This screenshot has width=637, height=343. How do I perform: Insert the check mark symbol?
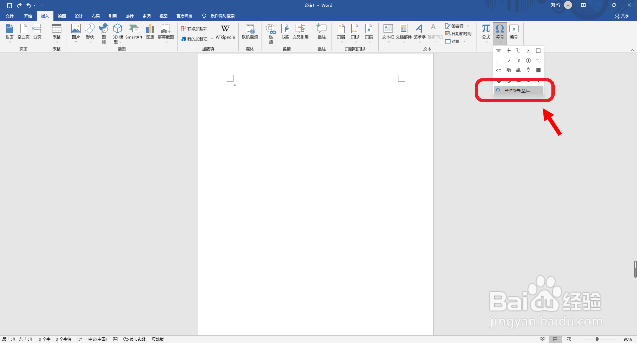tap(509, 60)
